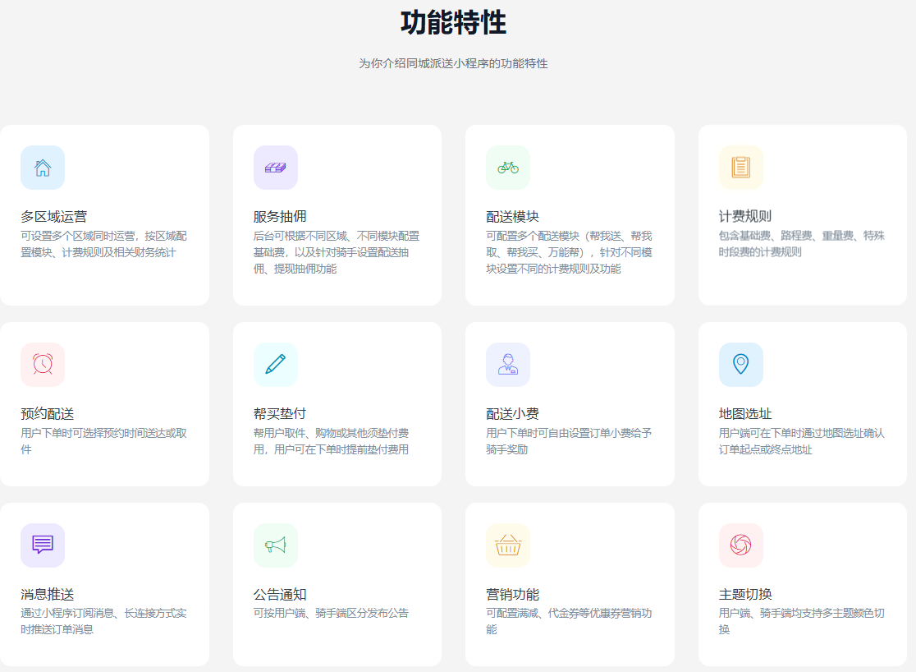Click the map pin icon for 地图选址

tap(740, 364)
